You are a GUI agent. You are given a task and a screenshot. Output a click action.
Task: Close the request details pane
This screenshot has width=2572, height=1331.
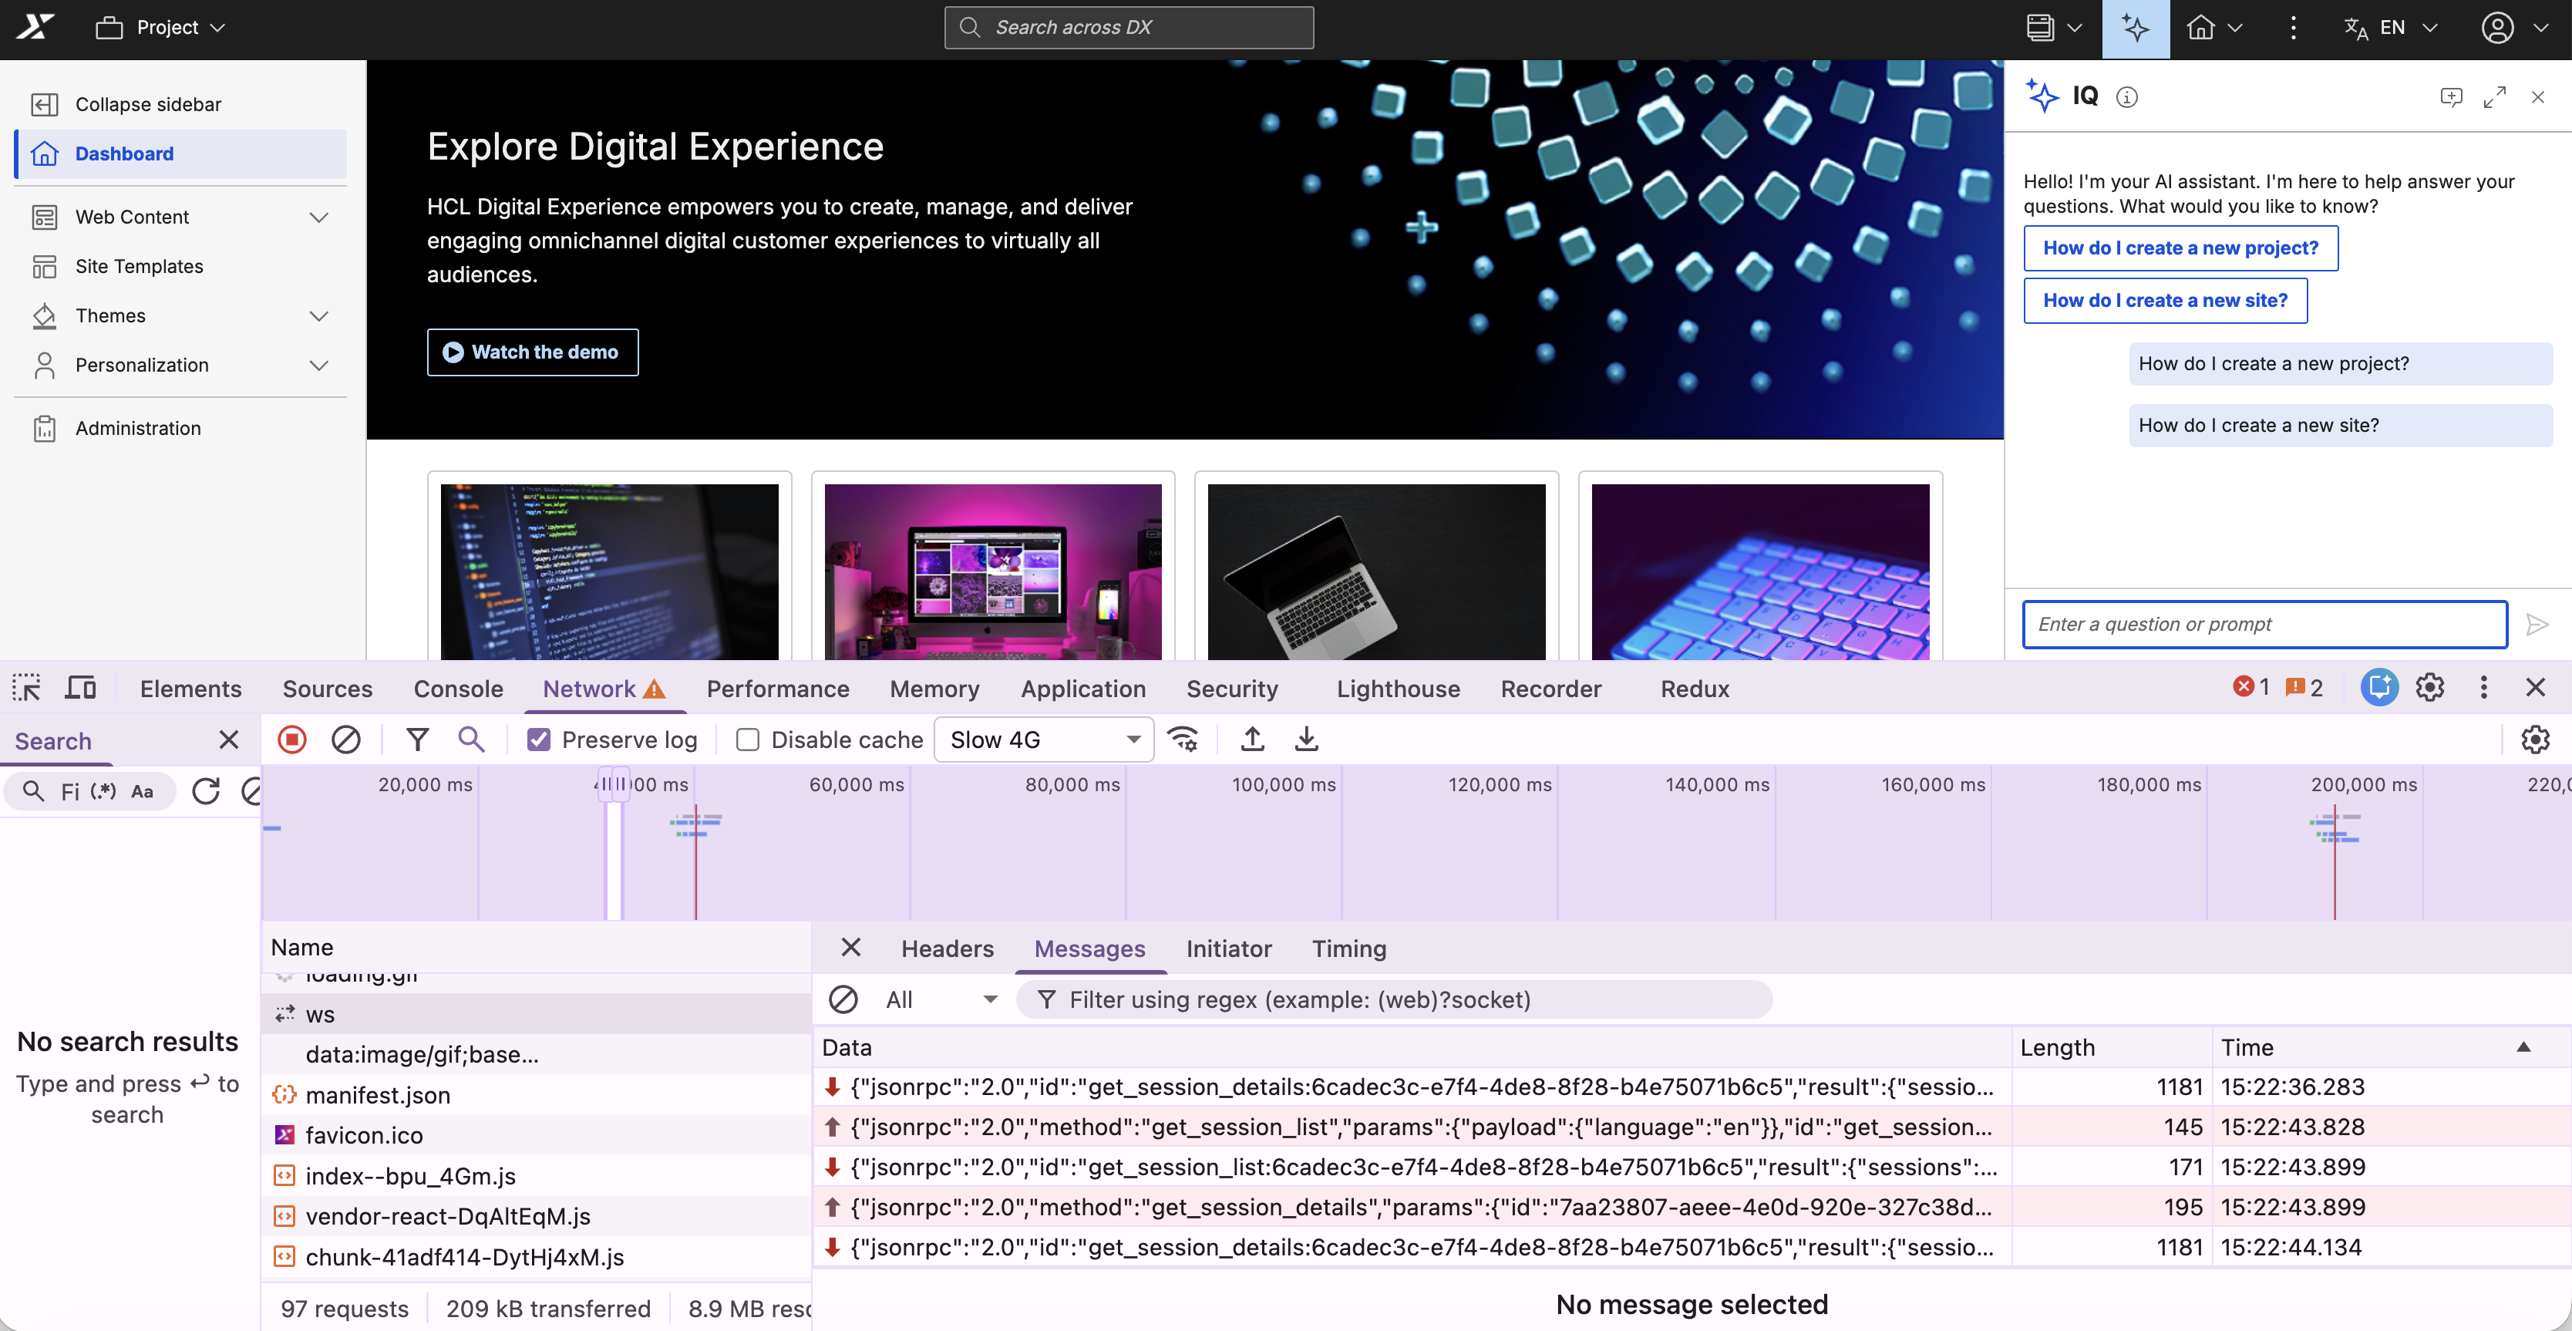coord(850,948)
